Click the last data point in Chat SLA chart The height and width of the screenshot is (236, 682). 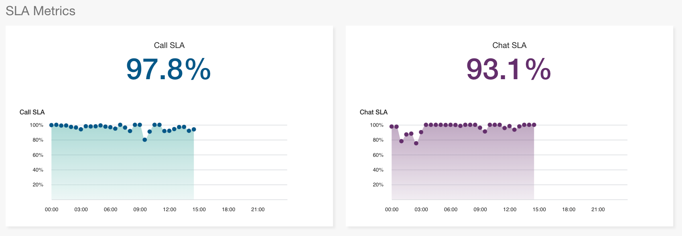(x=534, y=125)
